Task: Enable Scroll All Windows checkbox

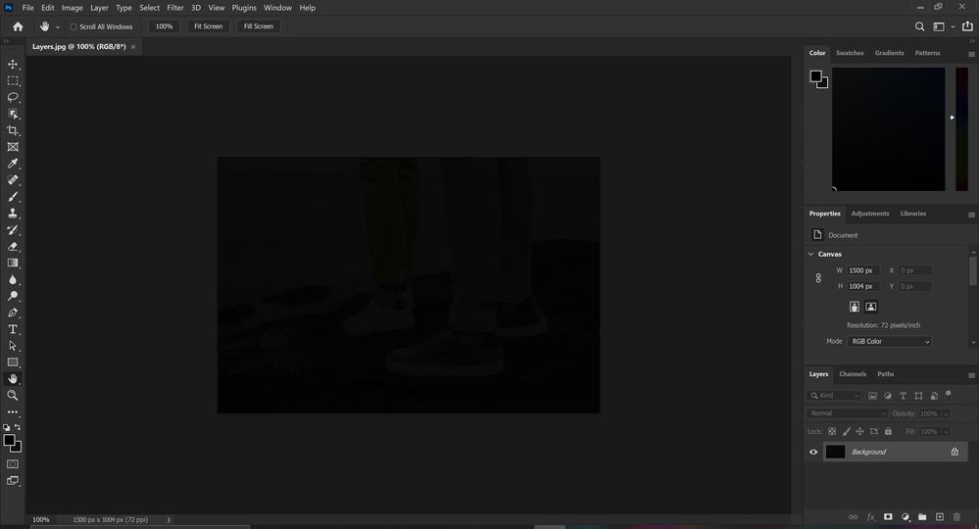Action: [73, 26]
